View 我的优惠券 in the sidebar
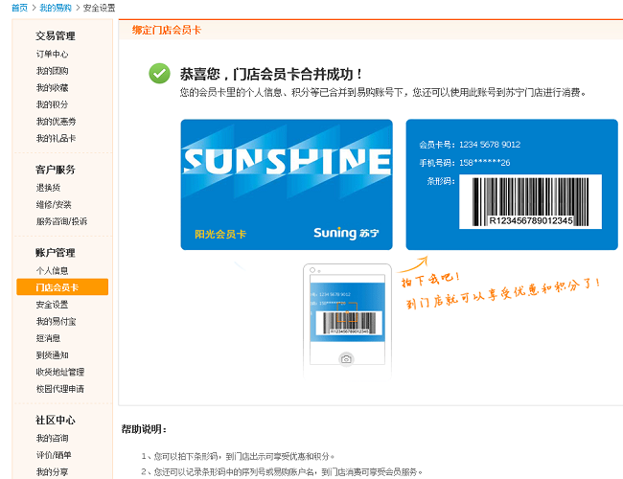623x479 pixels. (56, 122)
